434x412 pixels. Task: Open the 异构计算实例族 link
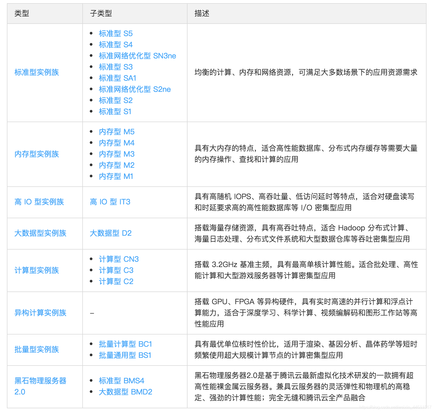(40, 313)
